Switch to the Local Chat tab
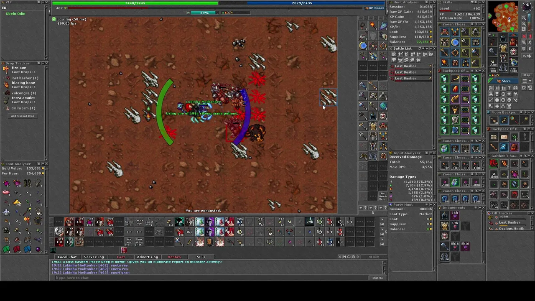This screenshot has width=535, height=301. [67, 257]
